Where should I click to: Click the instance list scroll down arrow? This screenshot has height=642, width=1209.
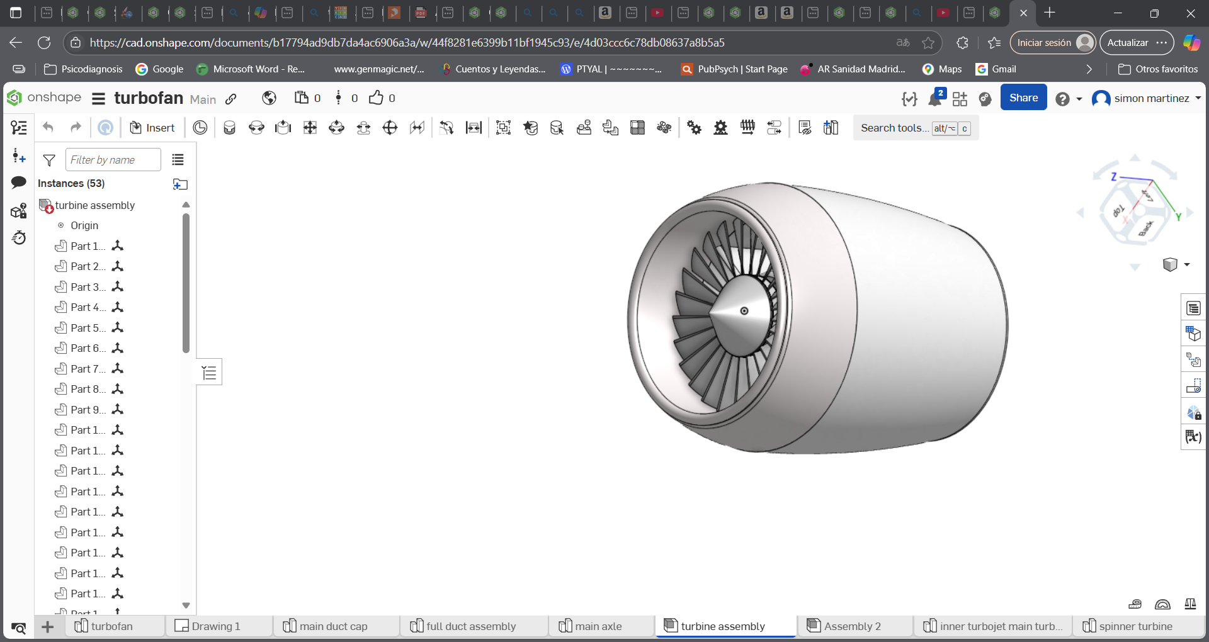pyautogui.click(x=186, y=605)
